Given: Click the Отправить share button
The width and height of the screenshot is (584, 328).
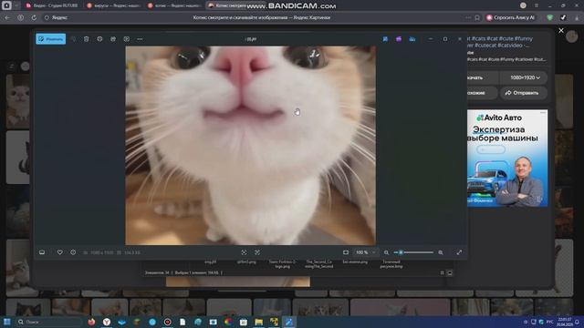Looking at the screenshot, I should tap(524, 93).
